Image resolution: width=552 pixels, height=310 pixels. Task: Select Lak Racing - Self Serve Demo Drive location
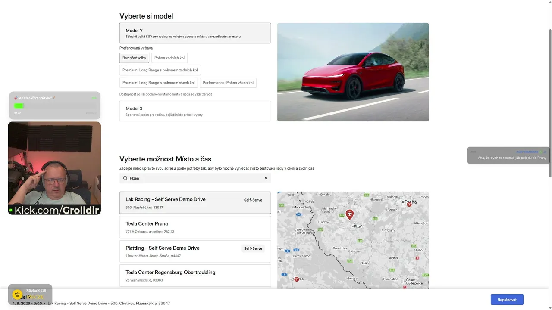coord(195,203)
